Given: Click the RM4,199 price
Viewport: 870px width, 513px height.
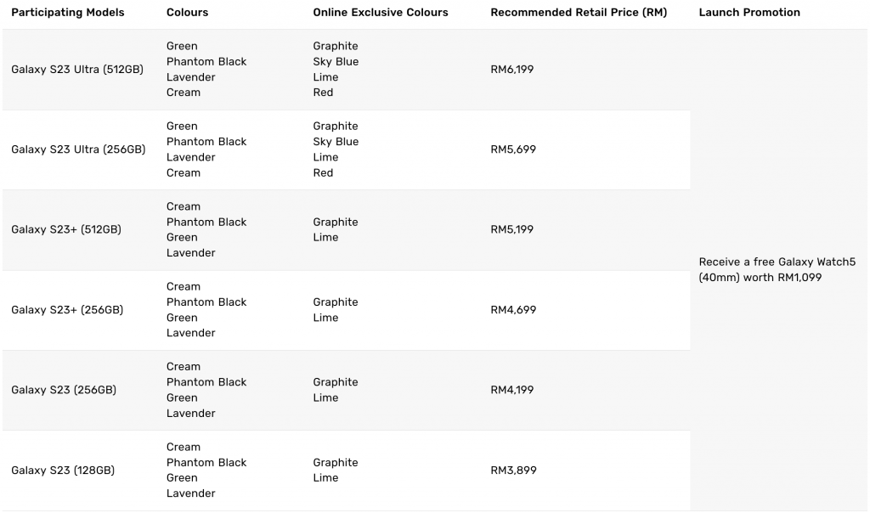Looking at the screenshot, I should [x=512, y=390].
